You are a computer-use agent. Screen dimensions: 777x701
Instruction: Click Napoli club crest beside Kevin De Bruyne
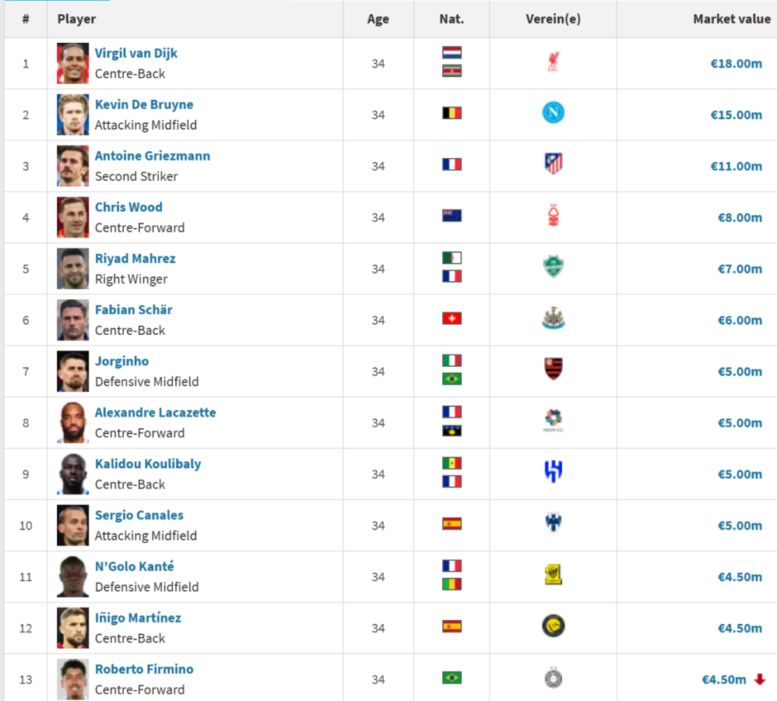[x=553, y=114]
